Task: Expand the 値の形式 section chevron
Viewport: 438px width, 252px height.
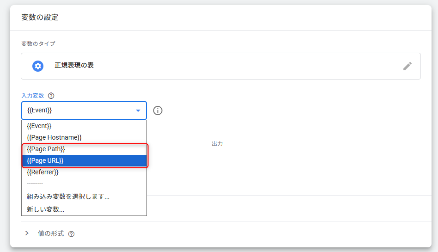Action: click(x=27, y=234)
